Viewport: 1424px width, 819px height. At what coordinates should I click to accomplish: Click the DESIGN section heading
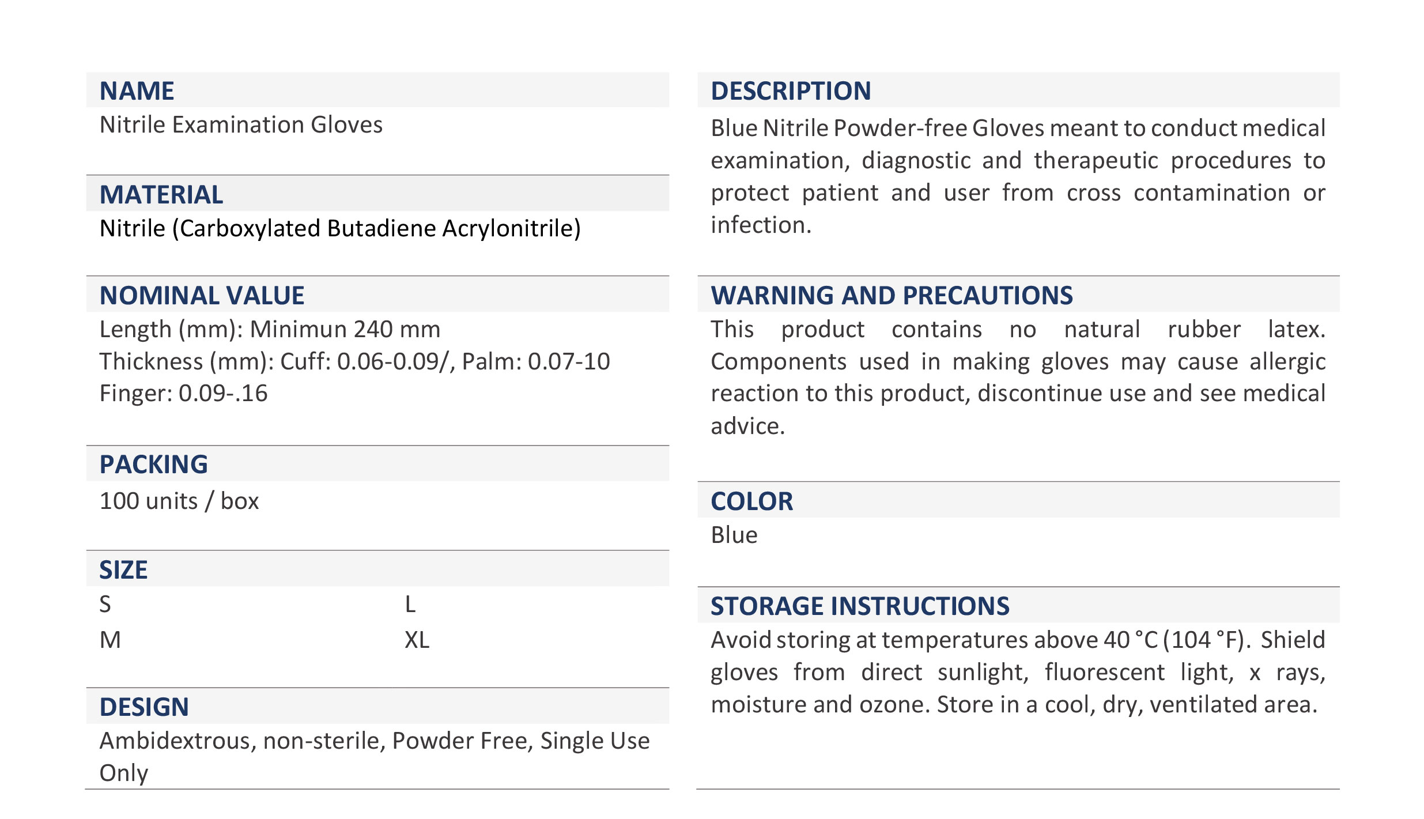click(x=144, y=707)
